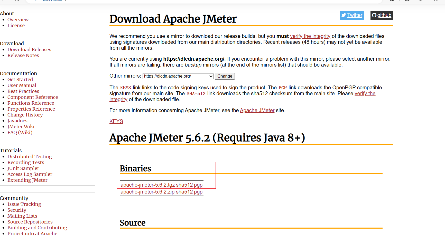Image resolution: width=445 pixels, height=235 pixels.
Task: Open sha512 link for the zip binary
Action: [184, 192]
